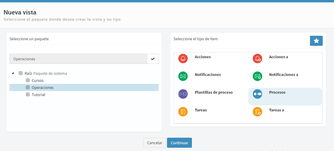The width and height of the screenshot is (334, 151).
Task: Choose the blue Procesos icon
Action: click(257, 94)
